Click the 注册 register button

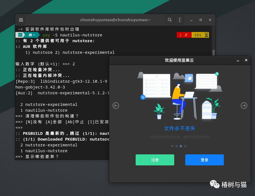(x=155, y=160)
